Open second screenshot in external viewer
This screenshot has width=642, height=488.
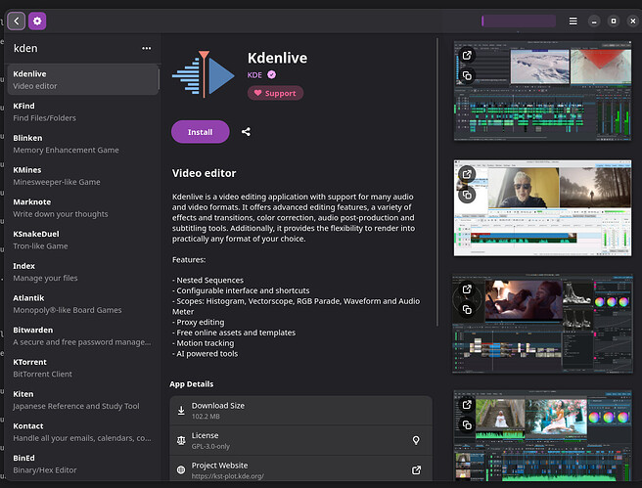[x=467, y=174]
